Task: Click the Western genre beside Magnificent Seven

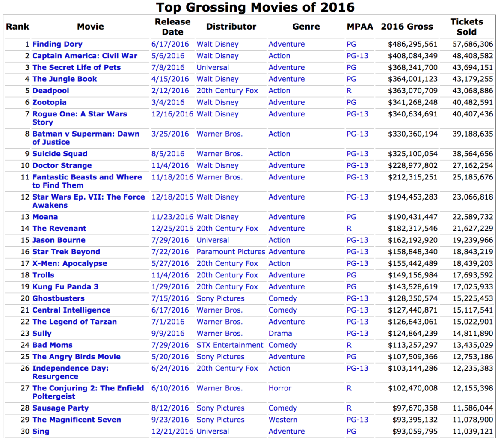Action: tap(283, 420)
